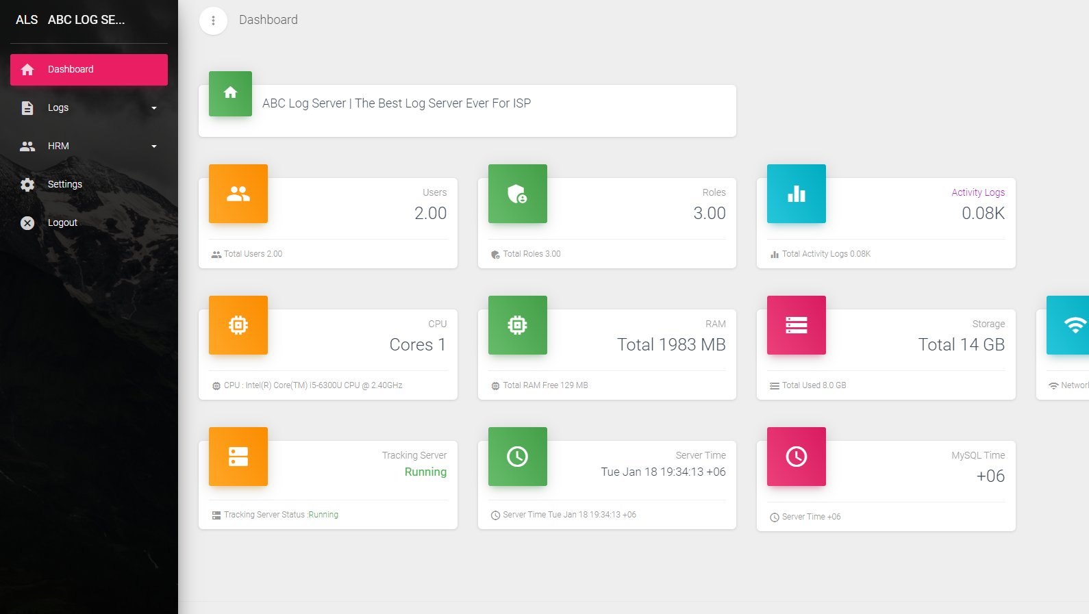The image size is (1089, 614).
Task: Click the X circle icon next to Logout
Action: [x=27, y=223]
